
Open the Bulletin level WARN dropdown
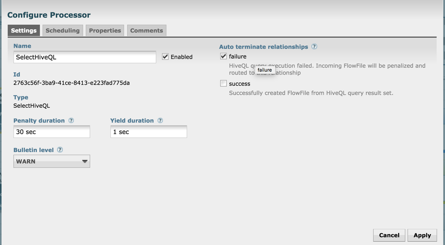coord(52,162)
